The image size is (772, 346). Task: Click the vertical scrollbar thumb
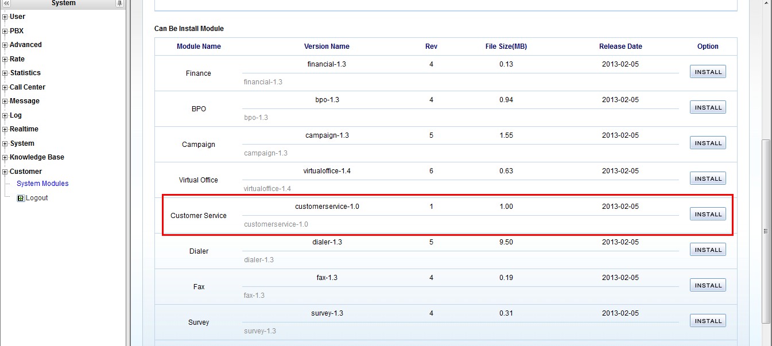coord(765,231)
